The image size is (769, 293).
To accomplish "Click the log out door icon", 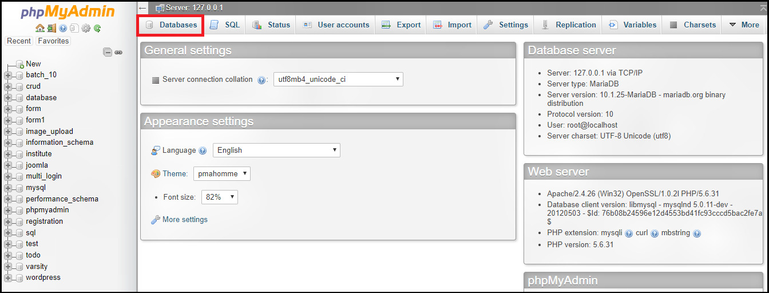I will click(x=51, y=28).
